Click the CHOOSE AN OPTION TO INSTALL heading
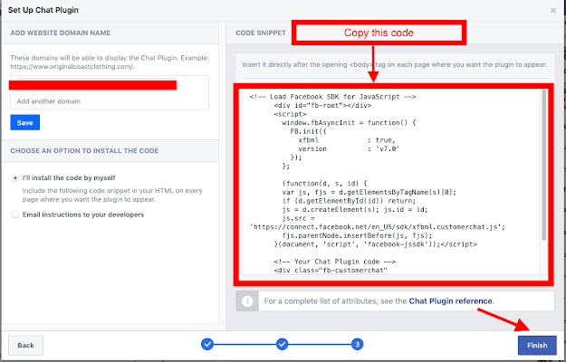The height and width of the screenshot is (362, 566). coord(84,151)
